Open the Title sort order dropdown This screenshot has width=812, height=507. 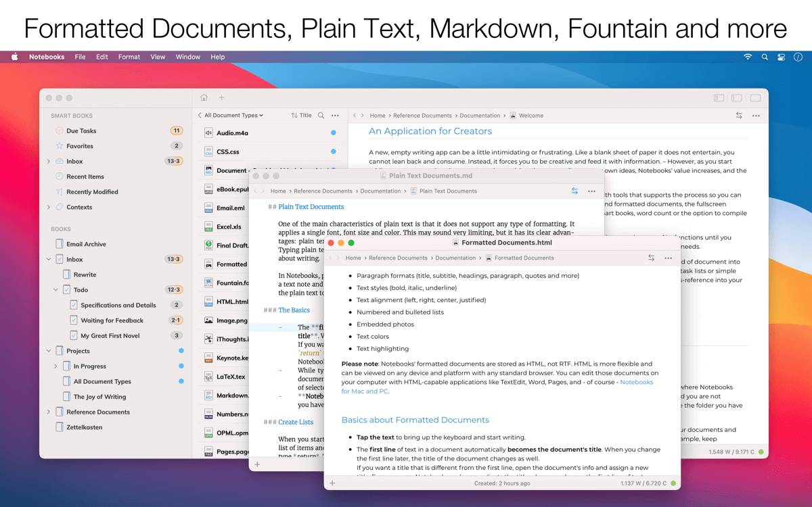(x=302, y=116)
